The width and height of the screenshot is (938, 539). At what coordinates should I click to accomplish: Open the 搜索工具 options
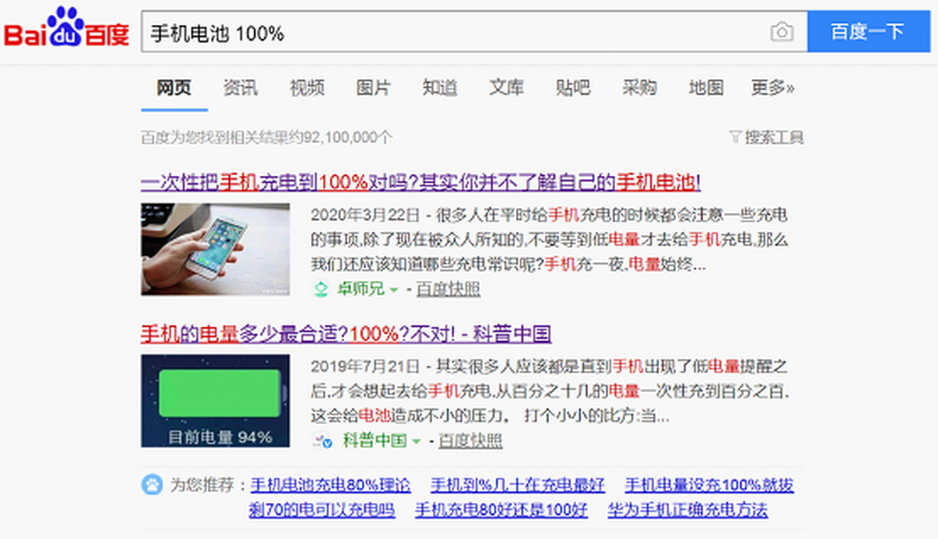click(x=774, y=138)
